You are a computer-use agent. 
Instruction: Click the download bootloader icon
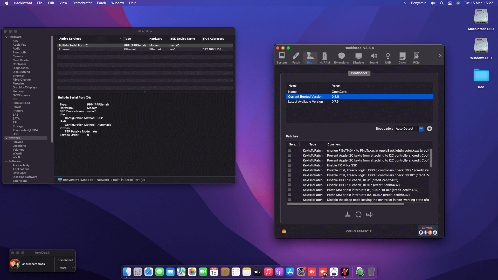(347, 214)
